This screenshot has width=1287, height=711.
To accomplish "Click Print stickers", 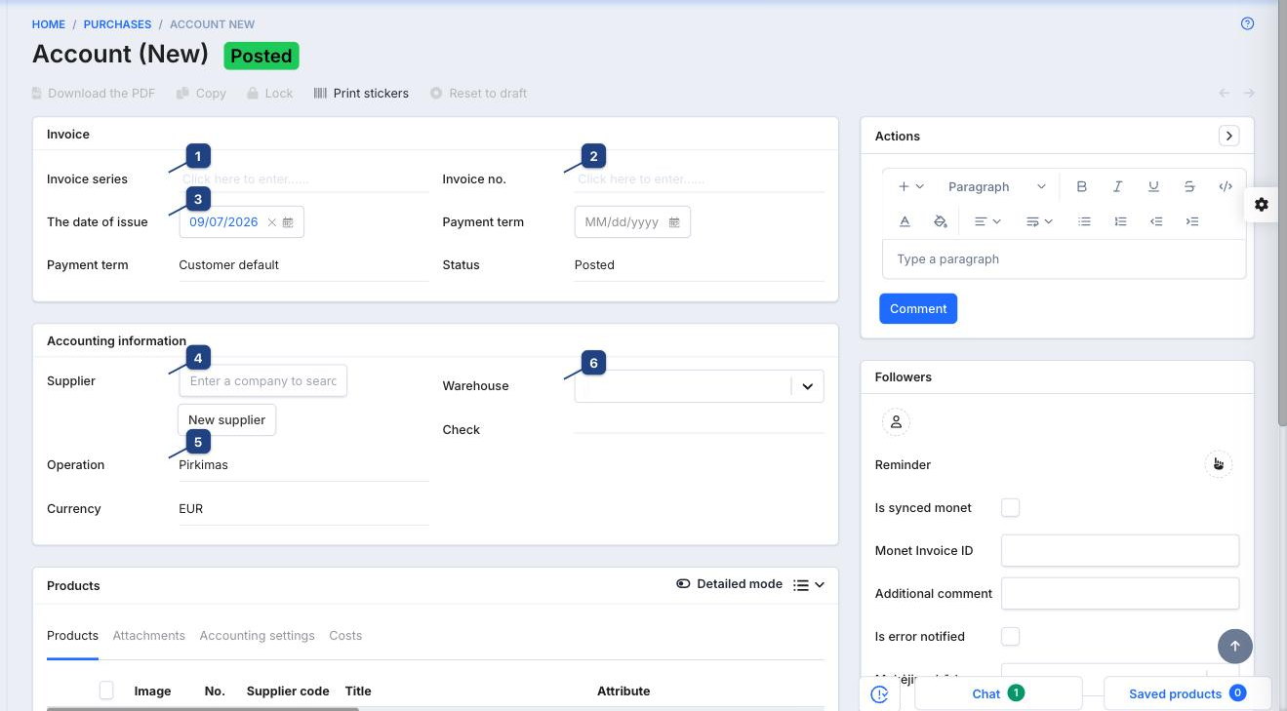I will [x=361, y=94].
